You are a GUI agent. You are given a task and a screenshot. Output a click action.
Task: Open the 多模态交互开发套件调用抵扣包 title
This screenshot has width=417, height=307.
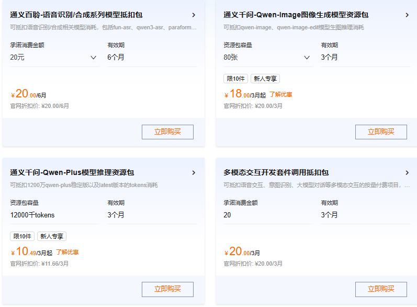(x=276, y=172)
